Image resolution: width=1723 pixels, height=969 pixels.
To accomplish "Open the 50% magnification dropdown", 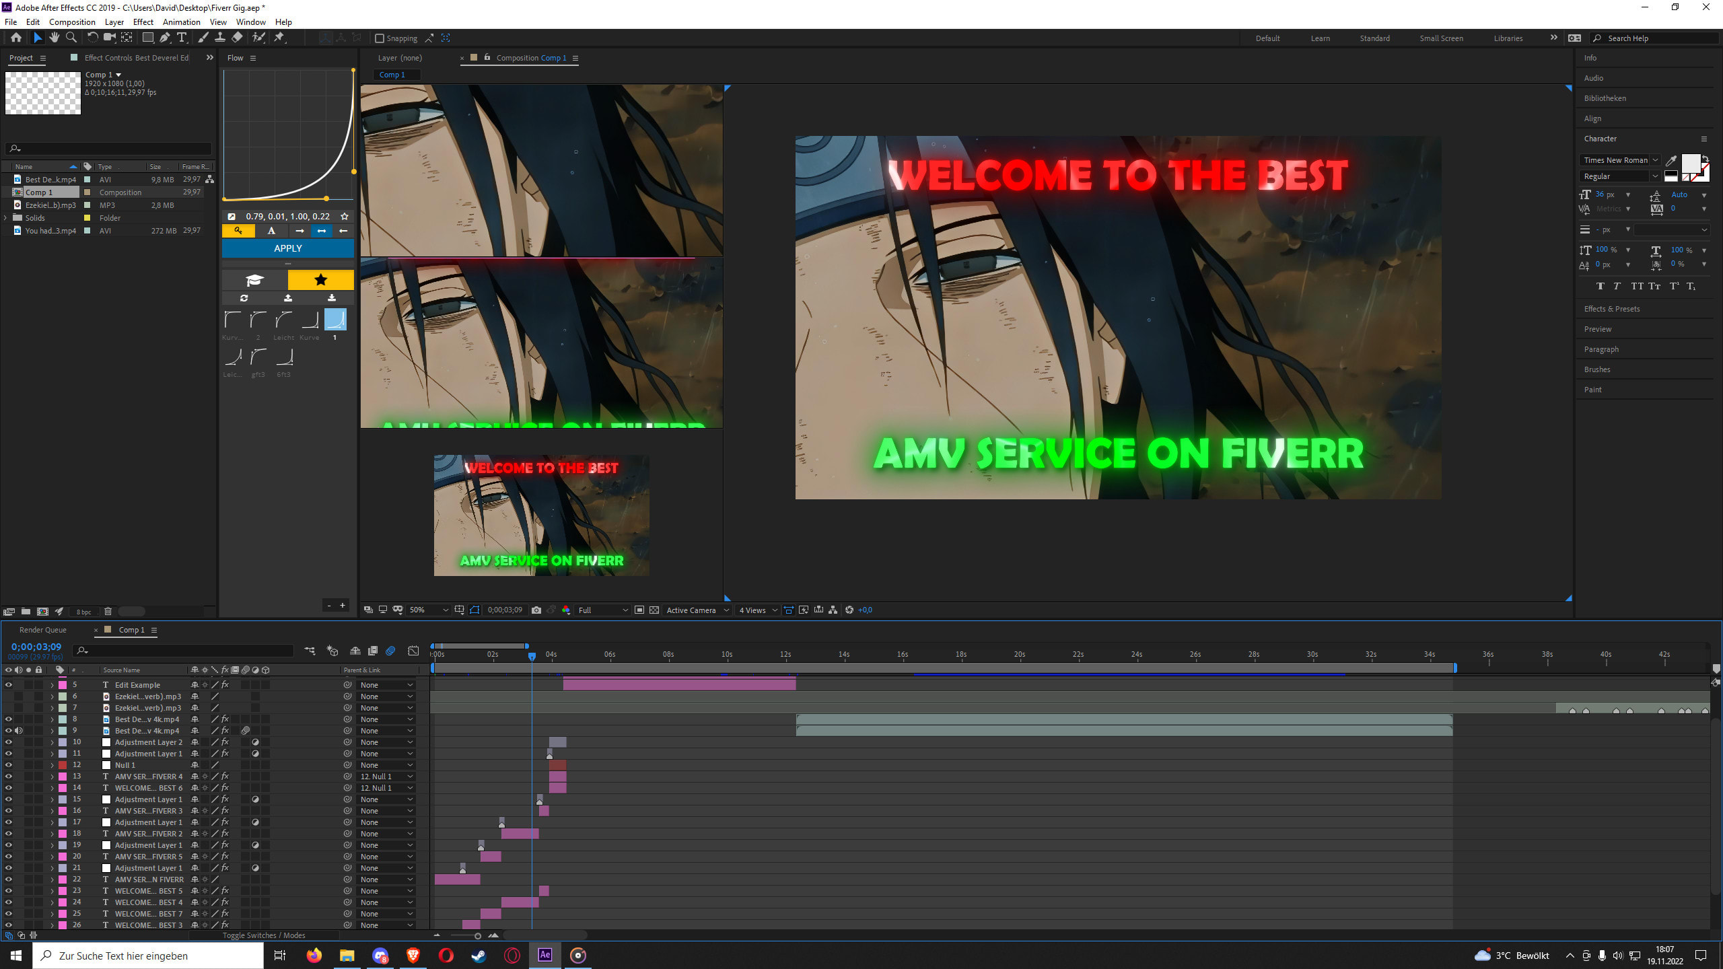I will [x=429, y=610].
